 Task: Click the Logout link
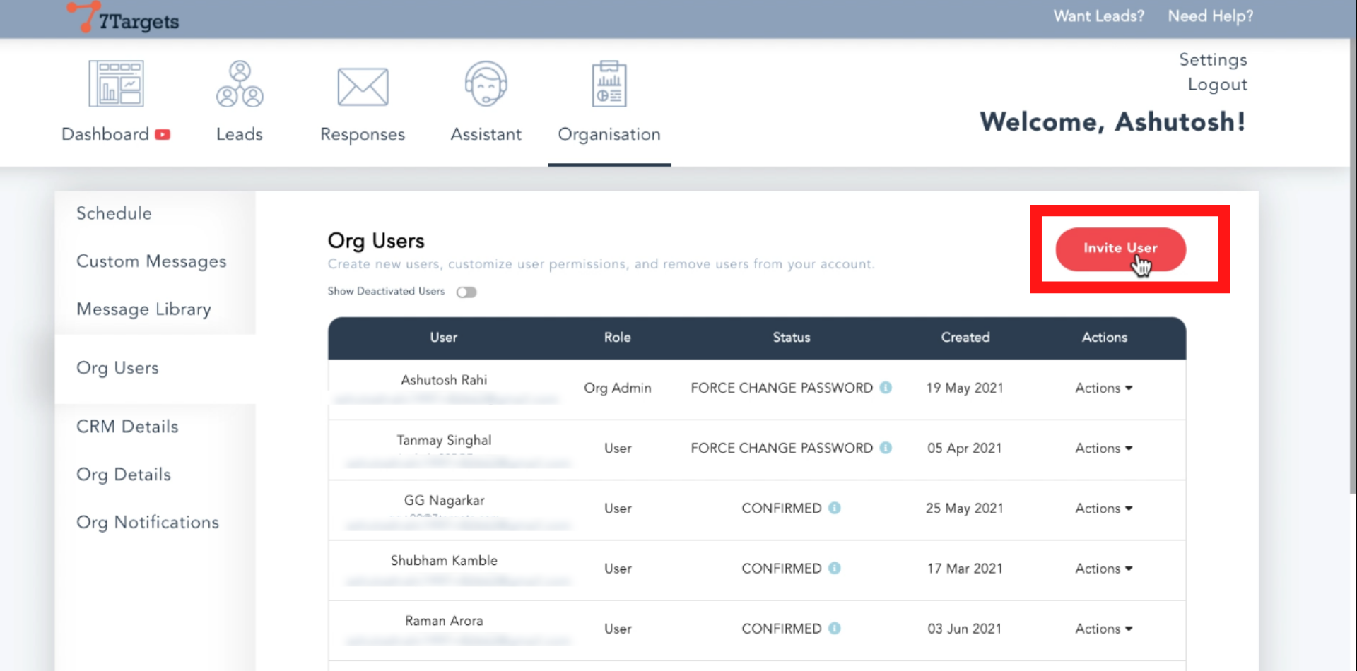pos(1217,85)
